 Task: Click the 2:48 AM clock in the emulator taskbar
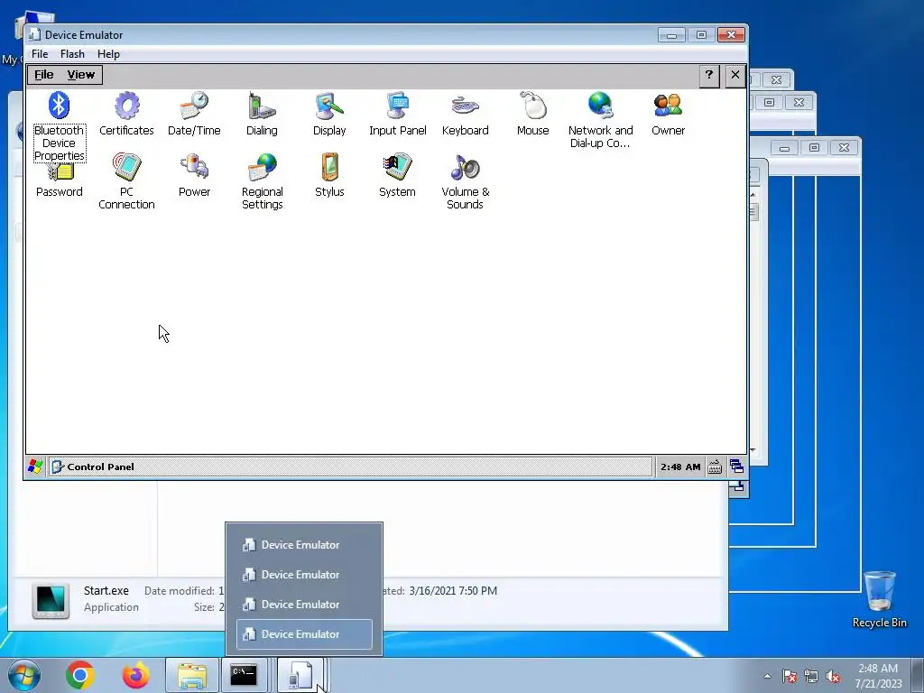tap(680, 467)
